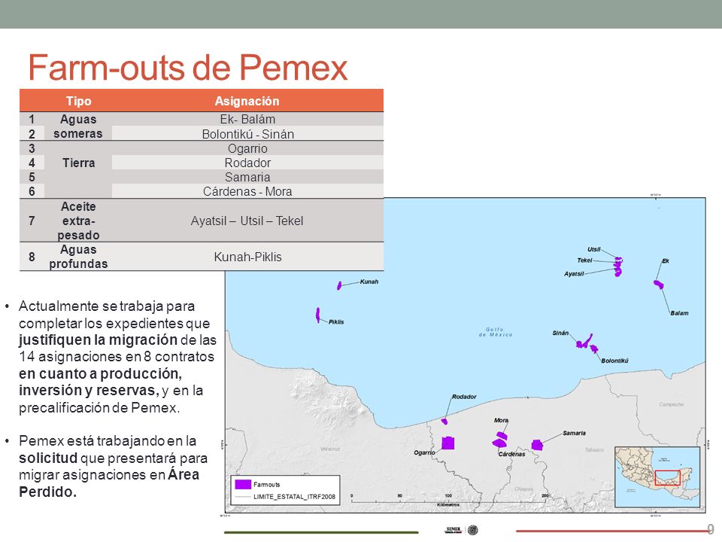The image size is (722, 542).
Task: Click the slide title Farm-outs de Pemex
Action: click(x=188, y=68)
